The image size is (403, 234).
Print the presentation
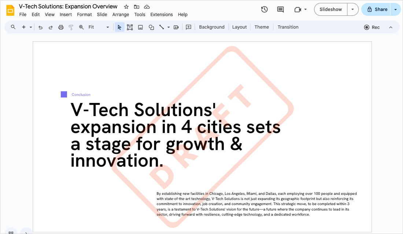point(61,27)
